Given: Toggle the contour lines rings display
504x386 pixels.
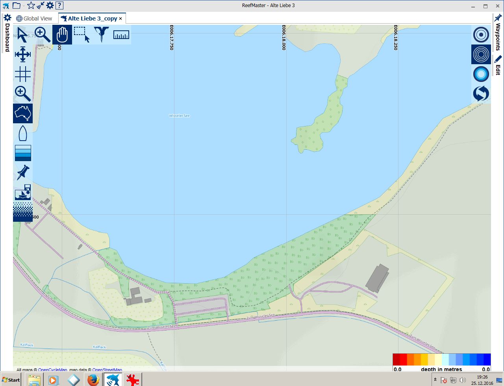Looking at the screenshot, I should click(x=481, y=54).
